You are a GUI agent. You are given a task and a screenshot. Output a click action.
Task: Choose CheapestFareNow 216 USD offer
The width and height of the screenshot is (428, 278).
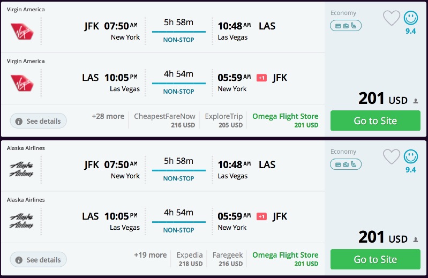164,121
